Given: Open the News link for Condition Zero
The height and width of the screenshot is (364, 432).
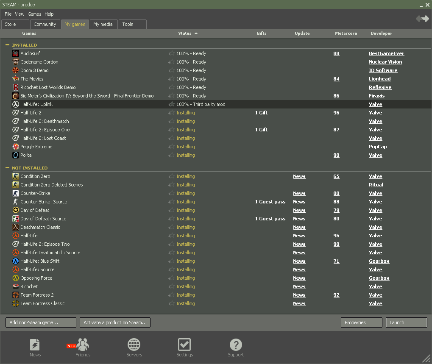Looking at the screenshot, I should point(299,177).
